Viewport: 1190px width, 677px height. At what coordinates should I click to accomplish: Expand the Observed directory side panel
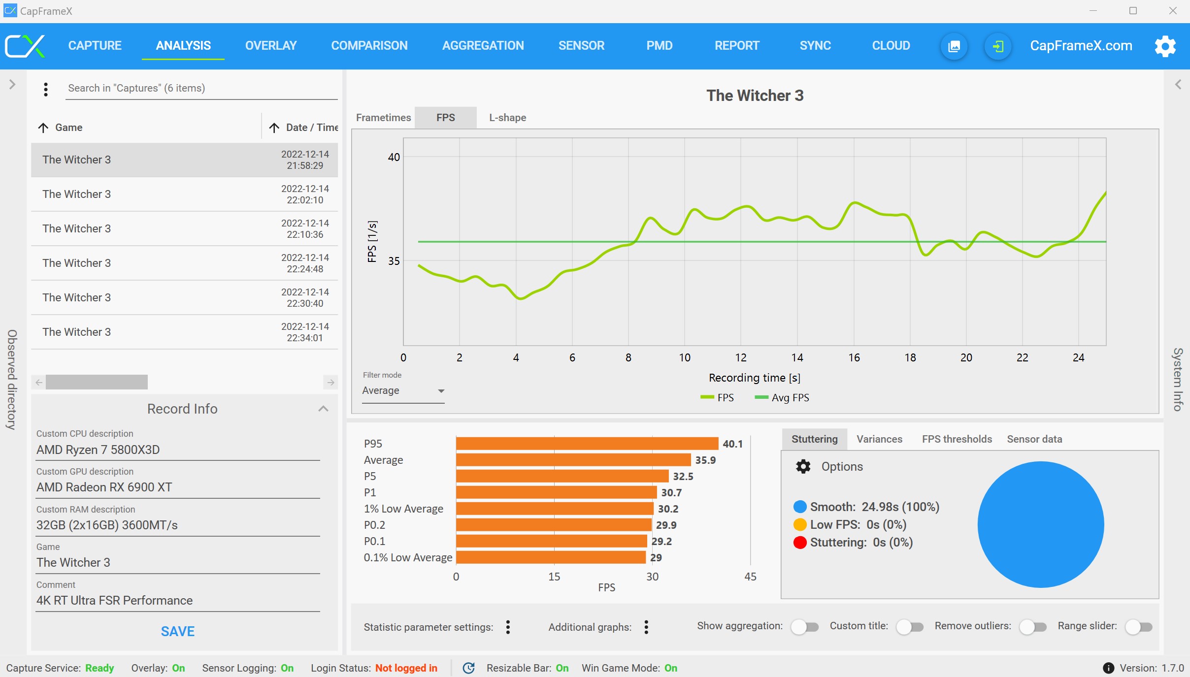coord(12,85)
